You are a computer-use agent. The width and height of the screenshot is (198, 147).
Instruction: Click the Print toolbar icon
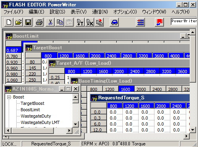[x=39, y=22]
